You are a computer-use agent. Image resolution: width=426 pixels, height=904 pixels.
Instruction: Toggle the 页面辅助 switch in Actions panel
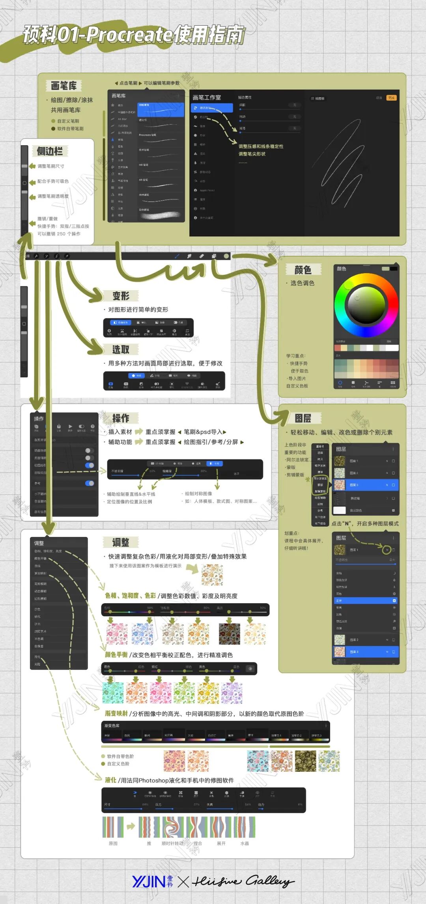tap(90, 458)
